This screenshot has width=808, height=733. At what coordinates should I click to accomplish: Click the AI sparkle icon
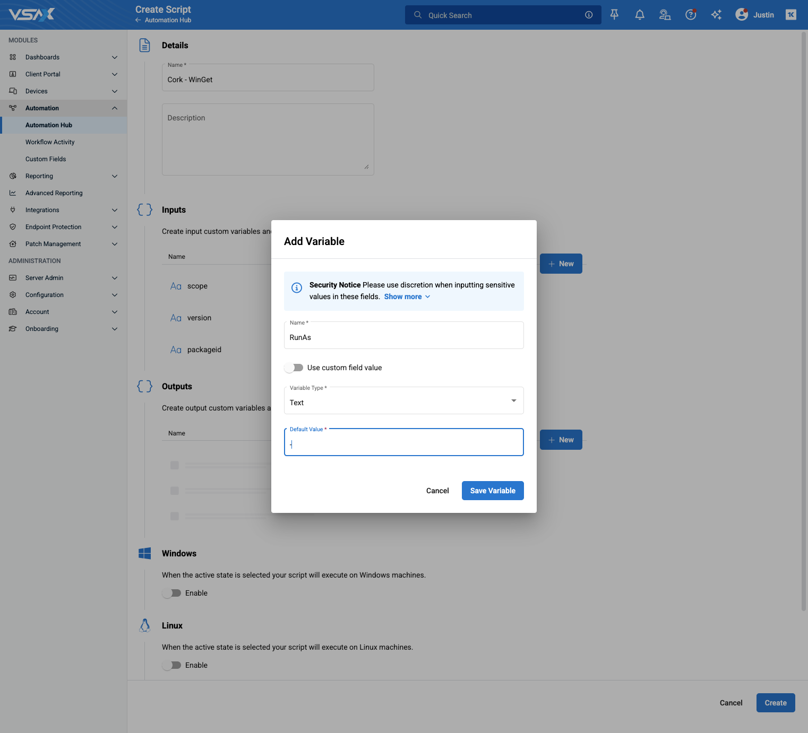[716, 15]
